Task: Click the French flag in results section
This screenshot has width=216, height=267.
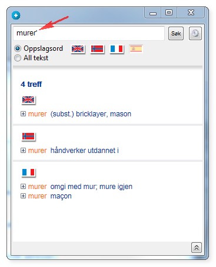Action: [x=28, y=172]
